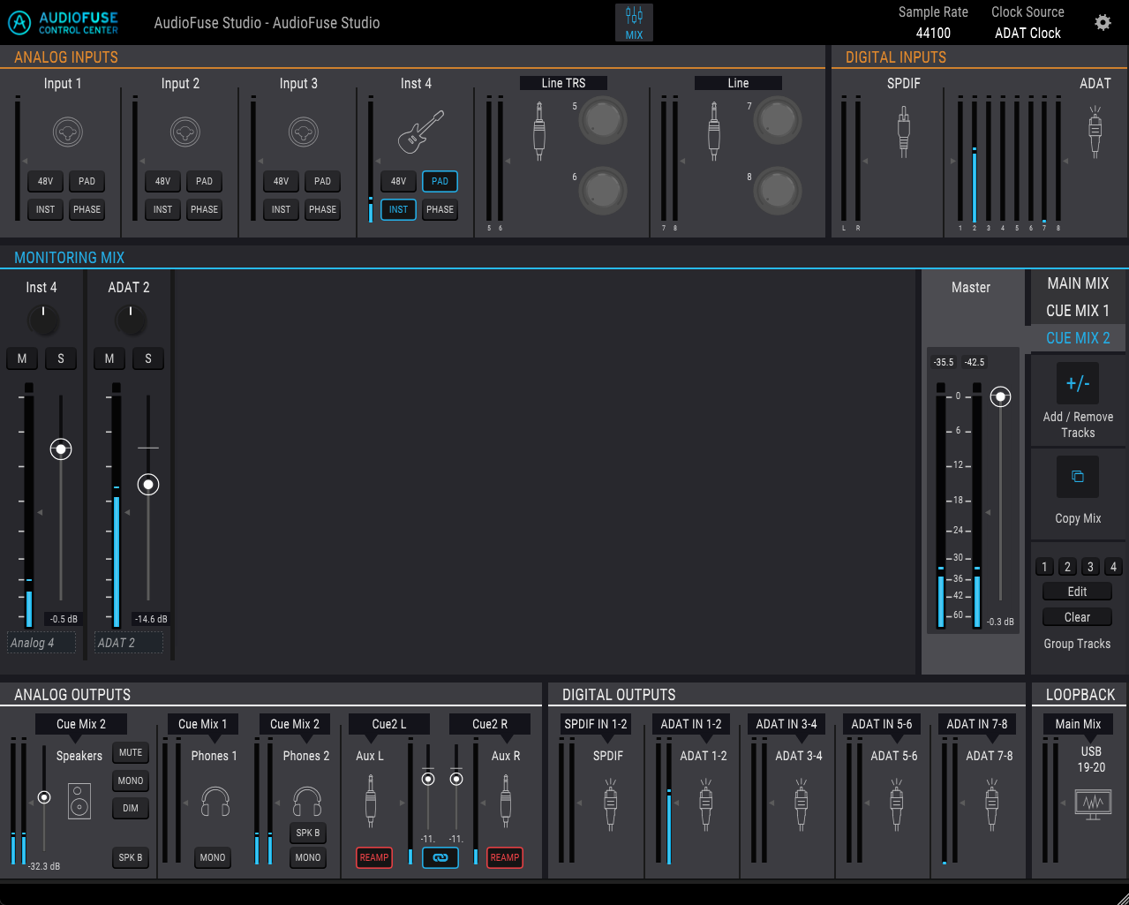This screenshot has width=1129, height=905.
Task: Mute the Inst 4 monitoring track
Action: (22, 358)
